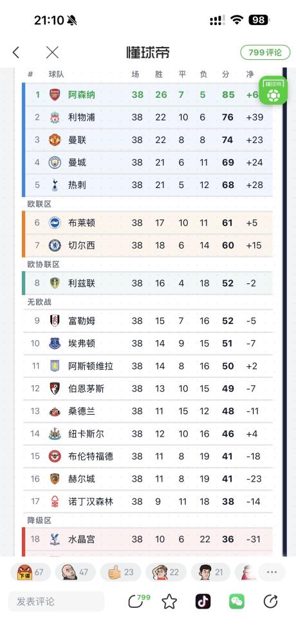Tap the Manchester United crest icon
296x642 pixels.
(x=55, y=140)
